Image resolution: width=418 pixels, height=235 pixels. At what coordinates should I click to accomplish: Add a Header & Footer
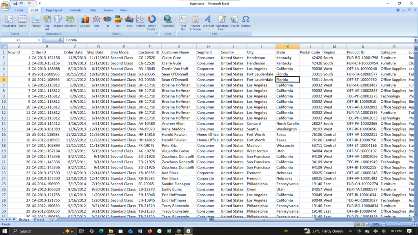pos(195,23)
